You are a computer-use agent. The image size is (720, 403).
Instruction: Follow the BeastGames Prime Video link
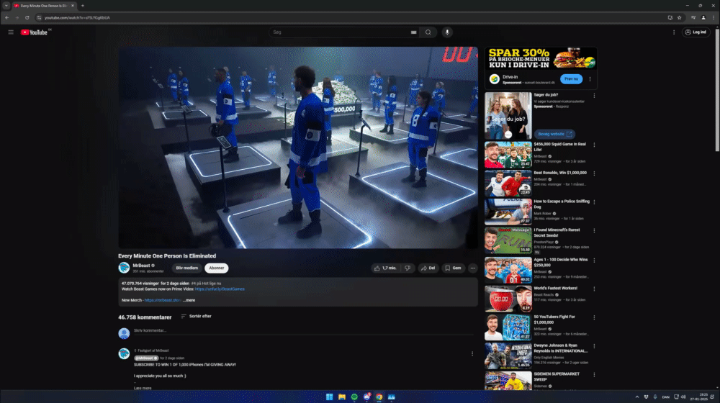tap(220, 289)
